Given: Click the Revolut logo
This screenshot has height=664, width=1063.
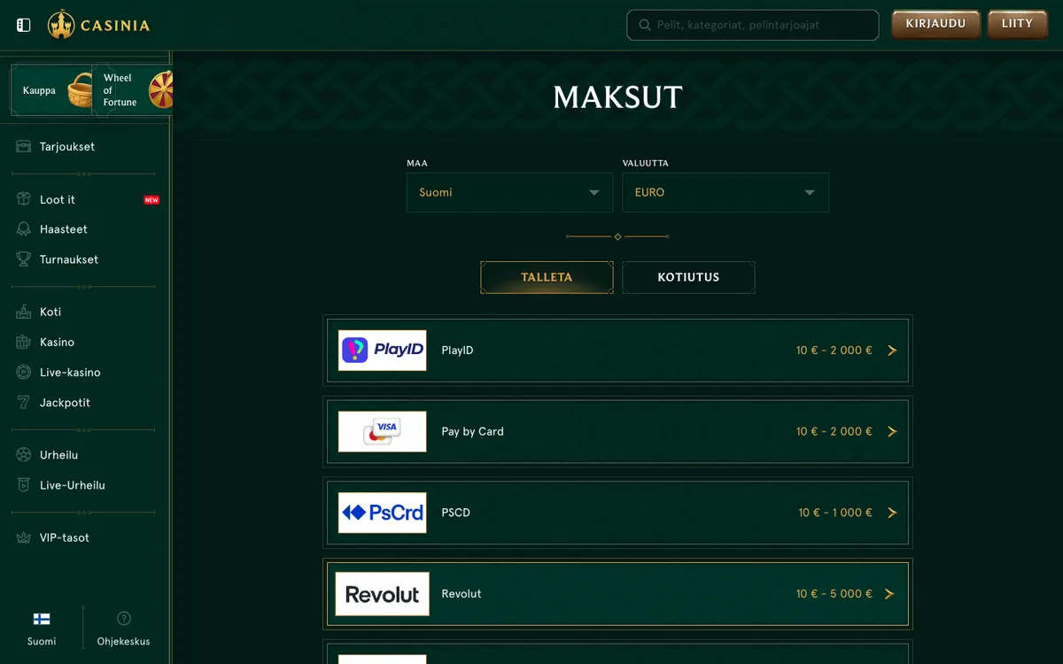Looking at the screenshot, I should click(x=383, y=594).
